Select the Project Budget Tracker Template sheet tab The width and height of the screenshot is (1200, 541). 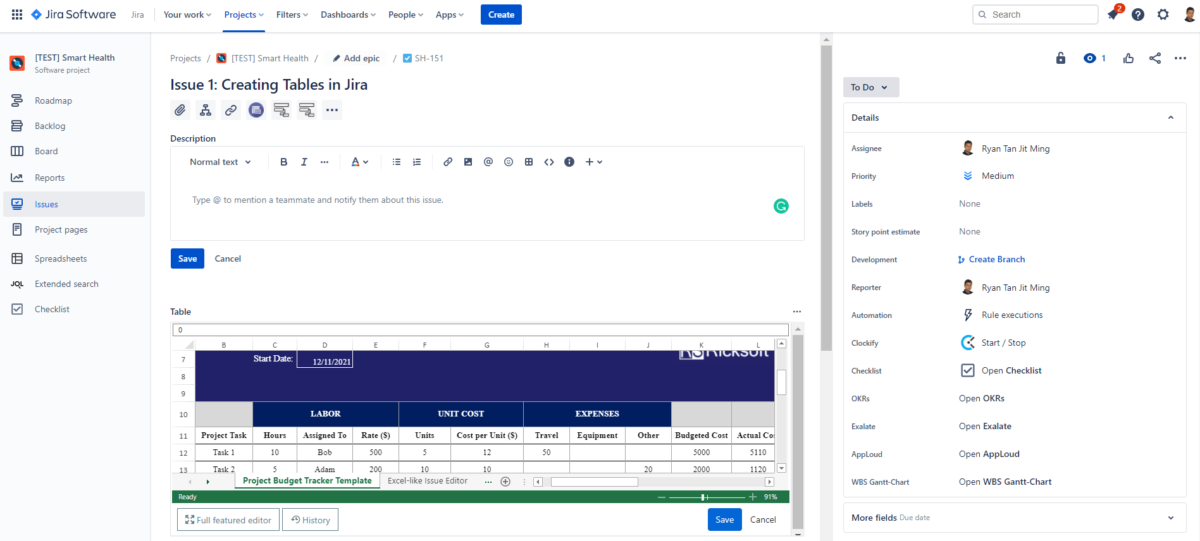(x=307, y=481)
